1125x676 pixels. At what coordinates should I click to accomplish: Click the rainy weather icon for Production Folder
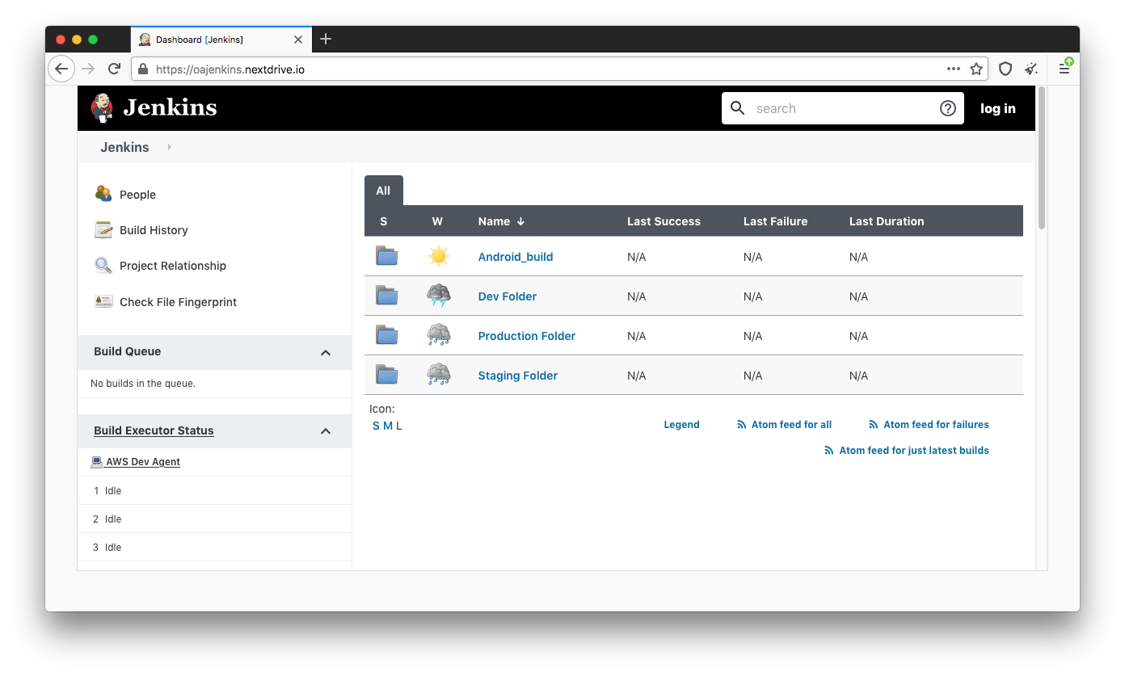[x=439, y=335]
